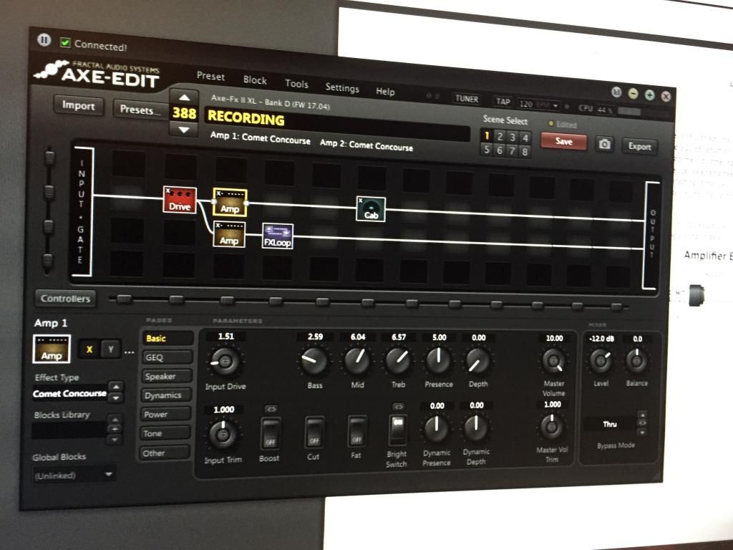
Task: Click the Controllers button
Action: pyautogui.click(x=65, y=299)
